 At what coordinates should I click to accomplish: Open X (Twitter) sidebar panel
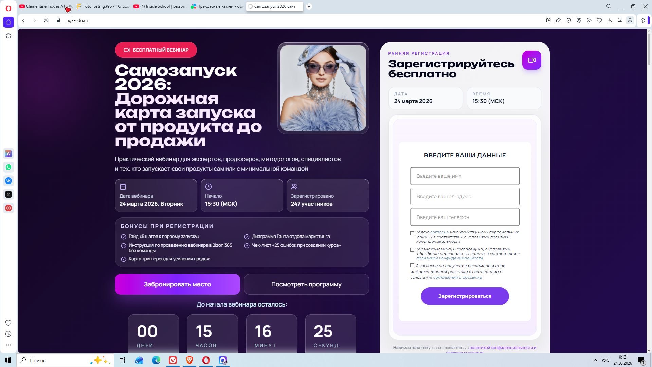(x=8, y=194)
